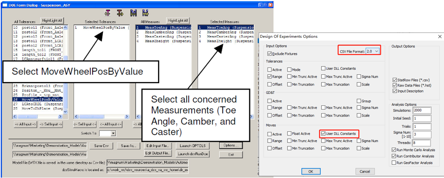The height and width of the screenshot is (178, 444).
Task: Enable Scale checkbox under Moves
Action: click(x=359, y=148)
